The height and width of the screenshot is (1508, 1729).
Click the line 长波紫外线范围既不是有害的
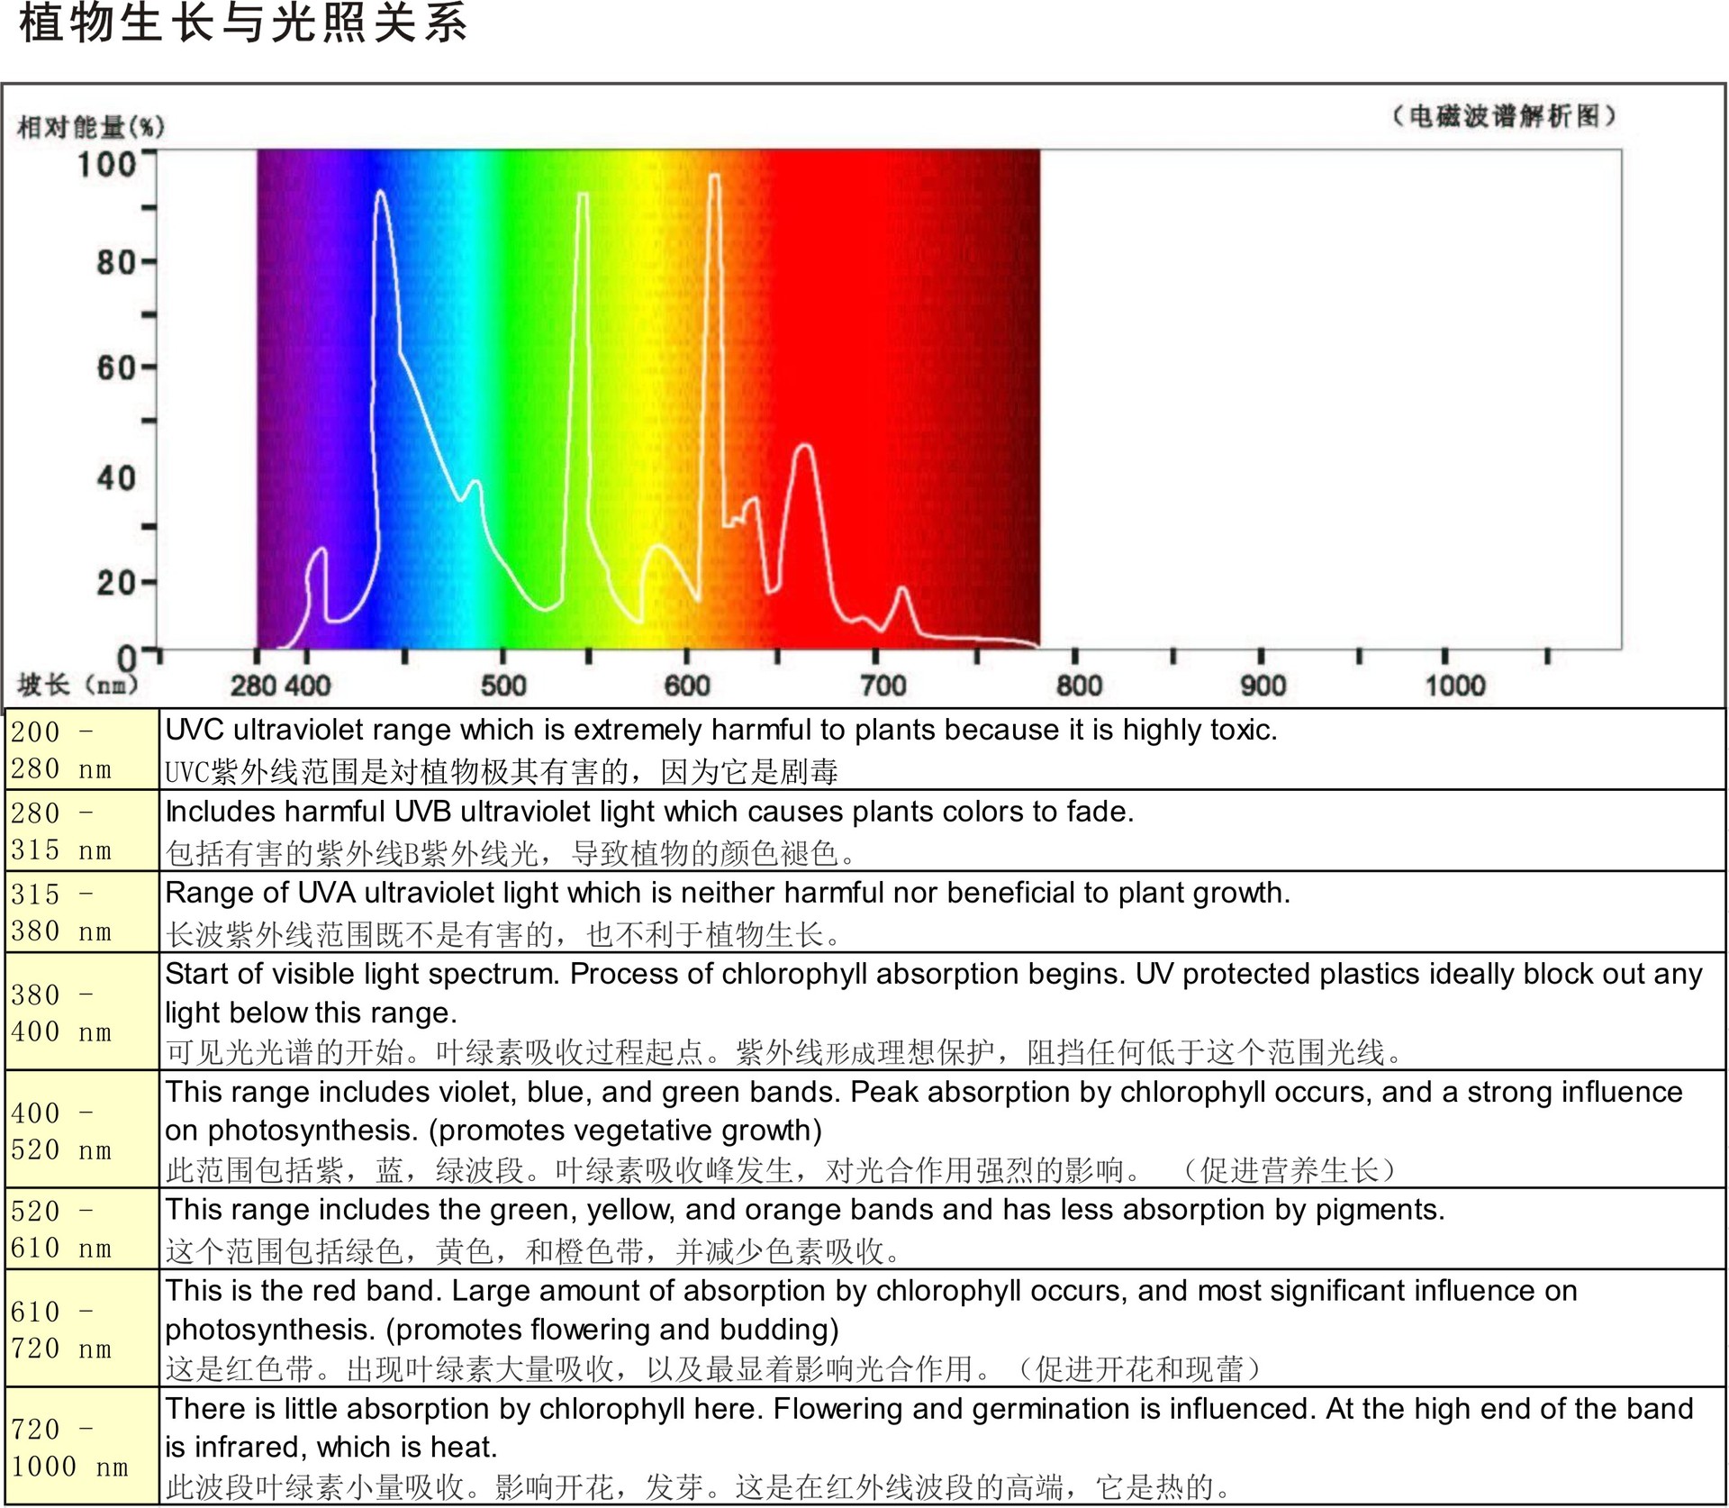tap(503, 935)
